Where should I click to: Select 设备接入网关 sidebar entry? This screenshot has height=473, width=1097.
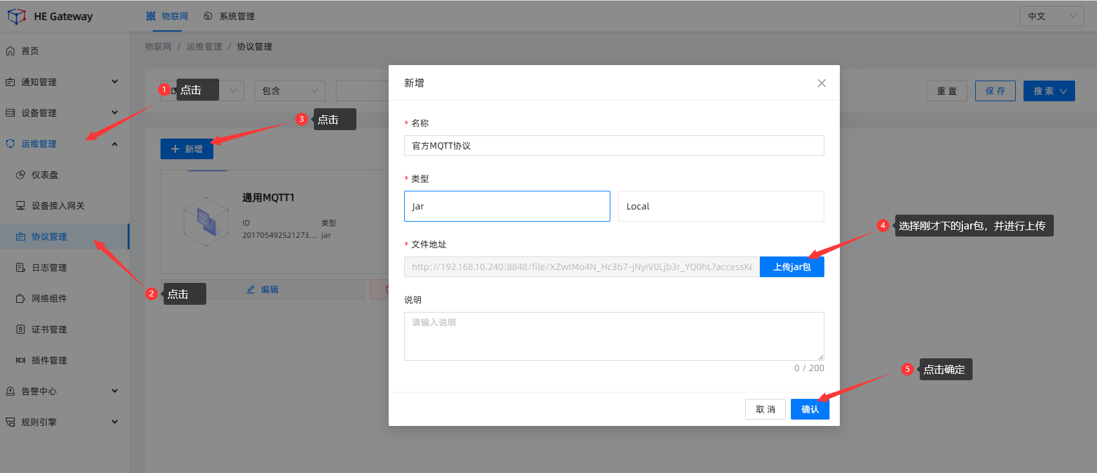(x=58, y=206)
